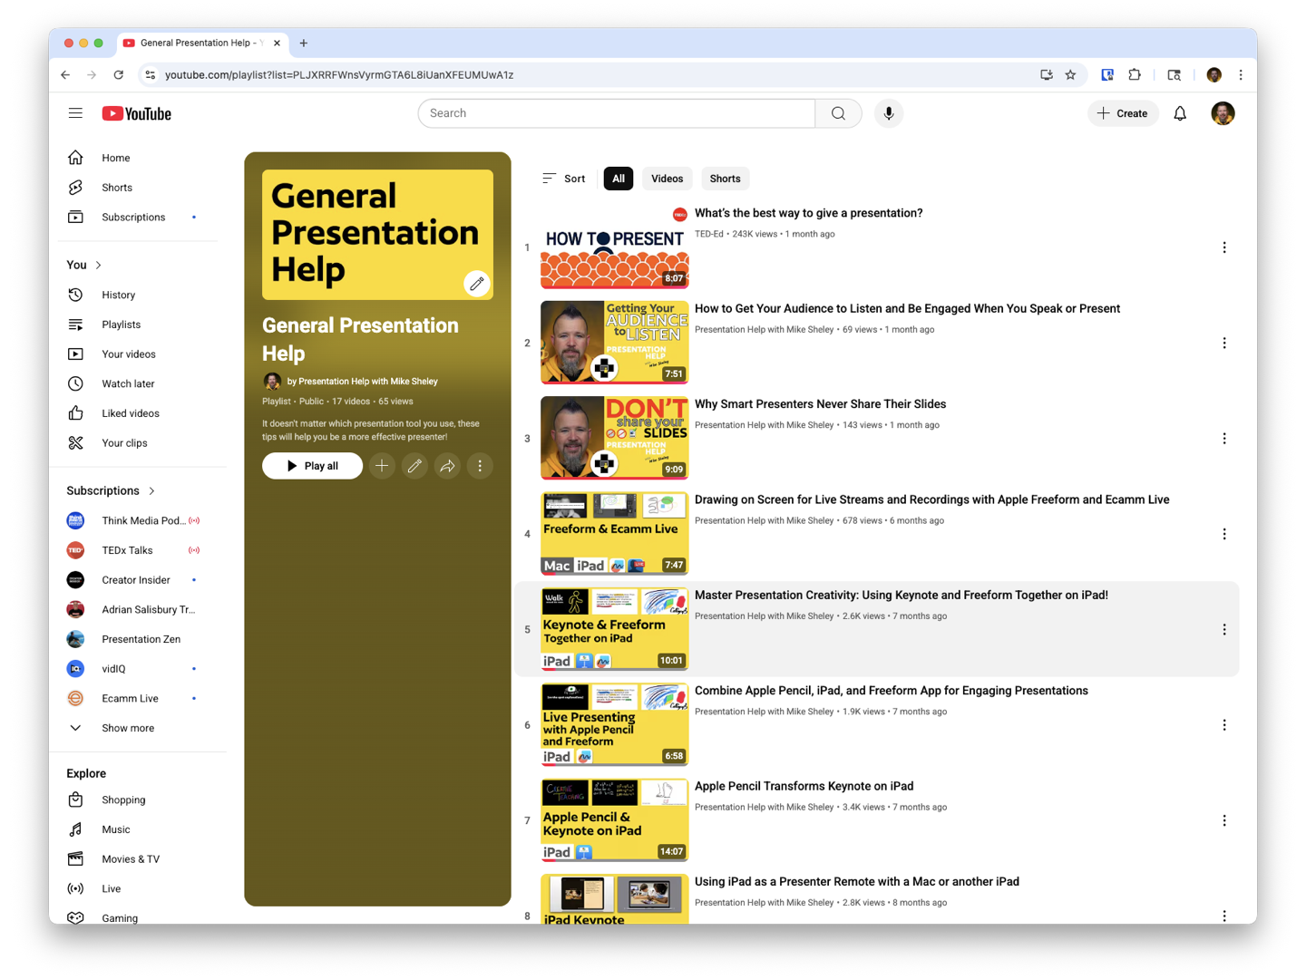The image size is (1306, 979).
Task: Reload the browser page
Action: pos(119,75)
